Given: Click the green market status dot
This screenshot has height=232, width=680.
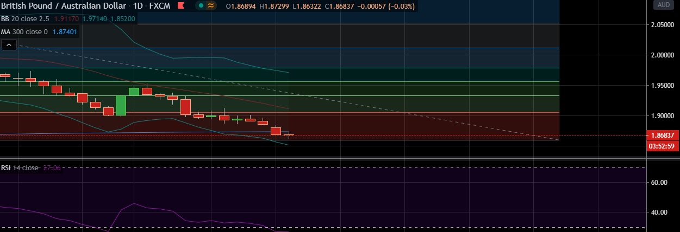Looking at the screenshot, I should pos(201,6).
